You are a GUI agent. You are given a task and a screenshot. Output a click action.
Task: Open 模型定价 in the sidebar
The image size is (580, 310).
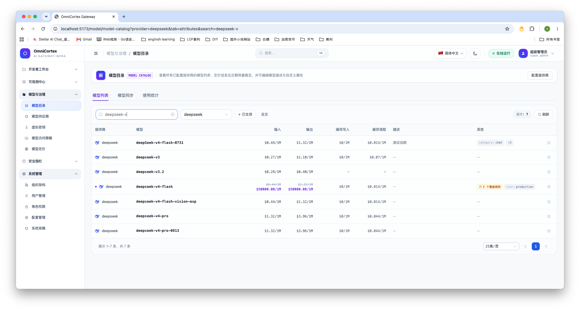coord(51,149)
